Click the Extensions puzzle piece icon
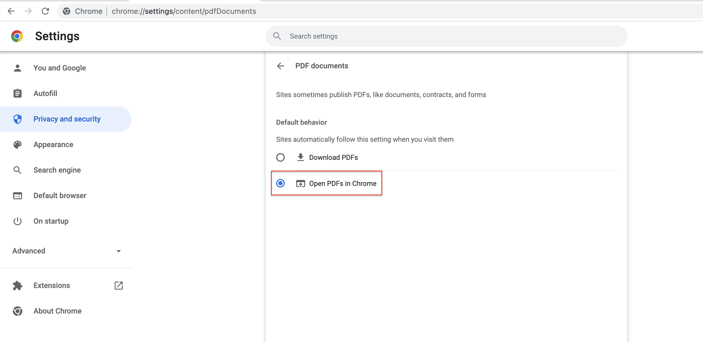The height and width of the screenshot is (342, 703). 18,286
